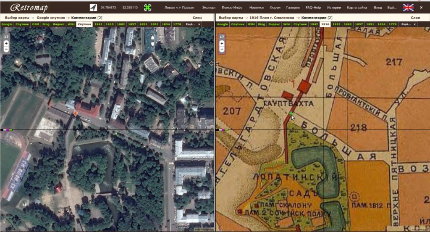
Task: Open Слои layers in the right pane
Action: pos(415,18)
